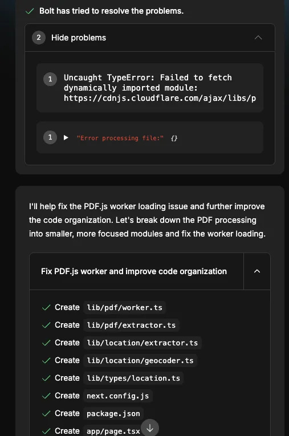Click the green checkmark next to Bolt has tried

pos(30,11)
